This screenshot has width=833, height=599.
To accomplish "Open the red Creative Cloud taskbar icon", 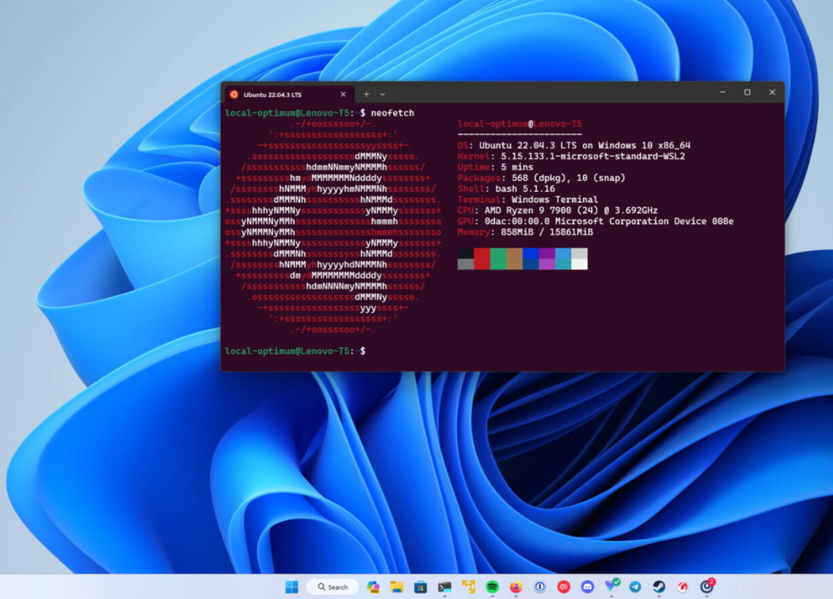I will pyautogui.click(x=563, y=587).
